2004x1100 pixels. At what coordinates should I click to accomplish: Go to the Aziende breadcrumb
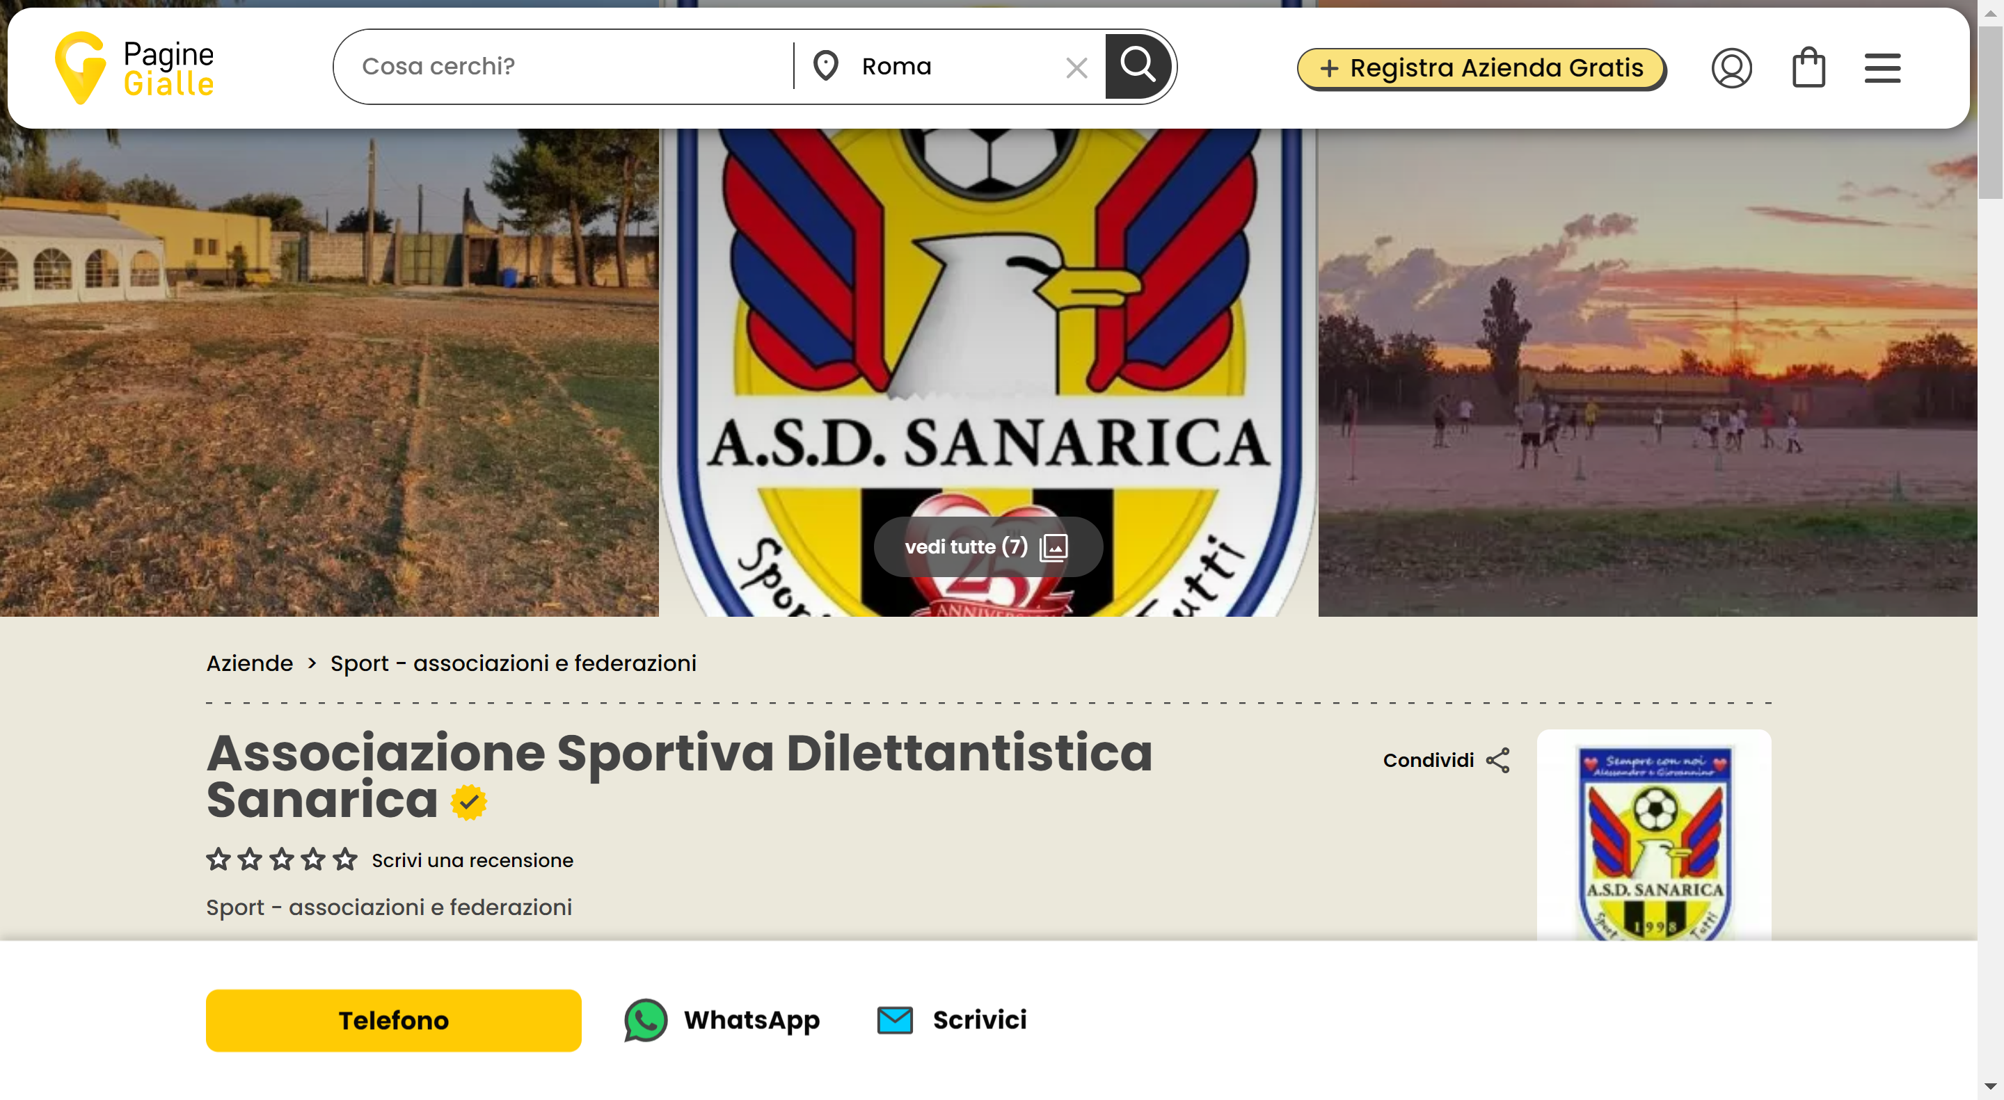tap(250, 663)
